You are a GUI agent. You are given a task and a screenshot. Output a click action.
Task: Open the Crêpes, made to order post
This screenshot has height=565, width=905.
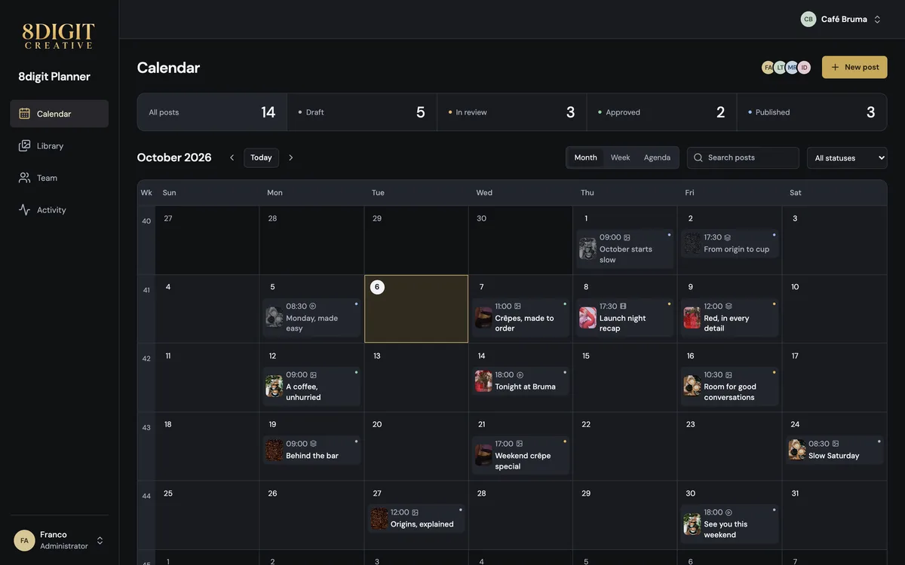520,317
